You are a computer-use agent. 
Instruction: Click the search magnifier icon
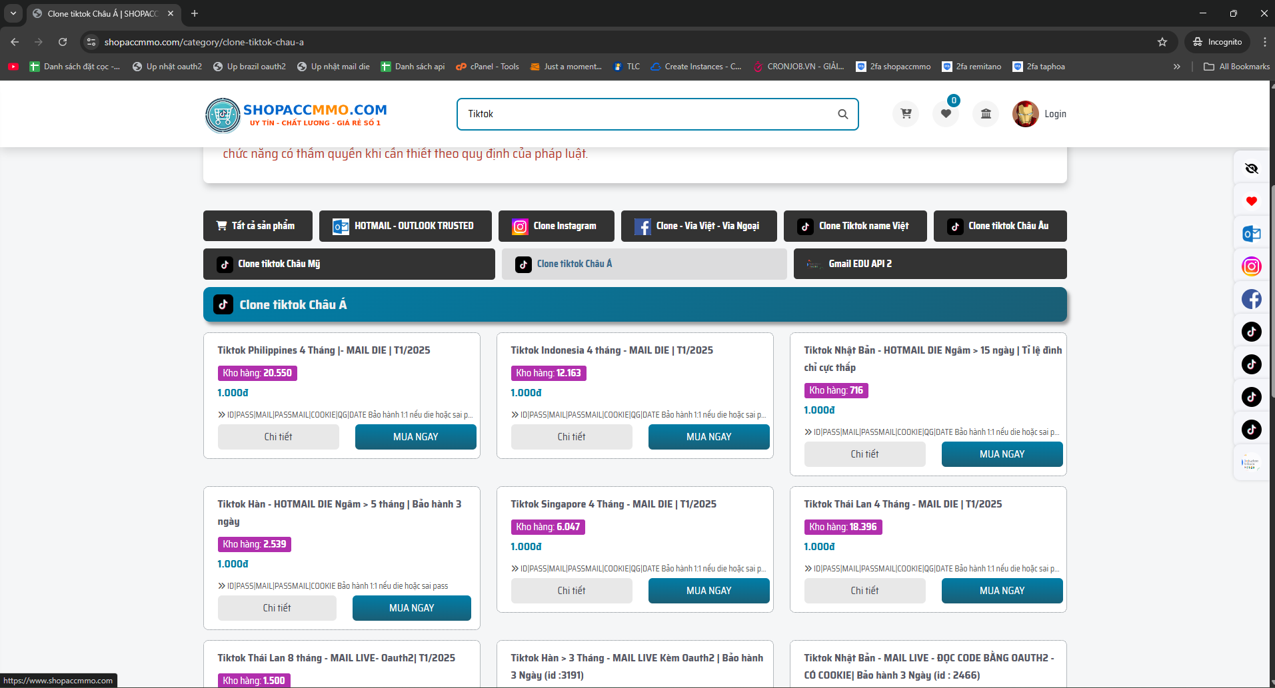tap(843, 114)
